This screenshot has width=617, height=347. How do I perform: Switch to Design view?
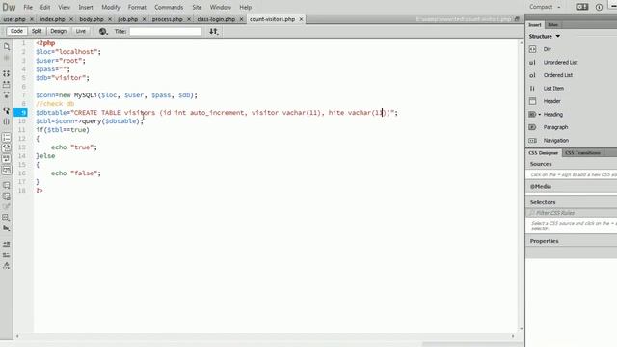58,31
